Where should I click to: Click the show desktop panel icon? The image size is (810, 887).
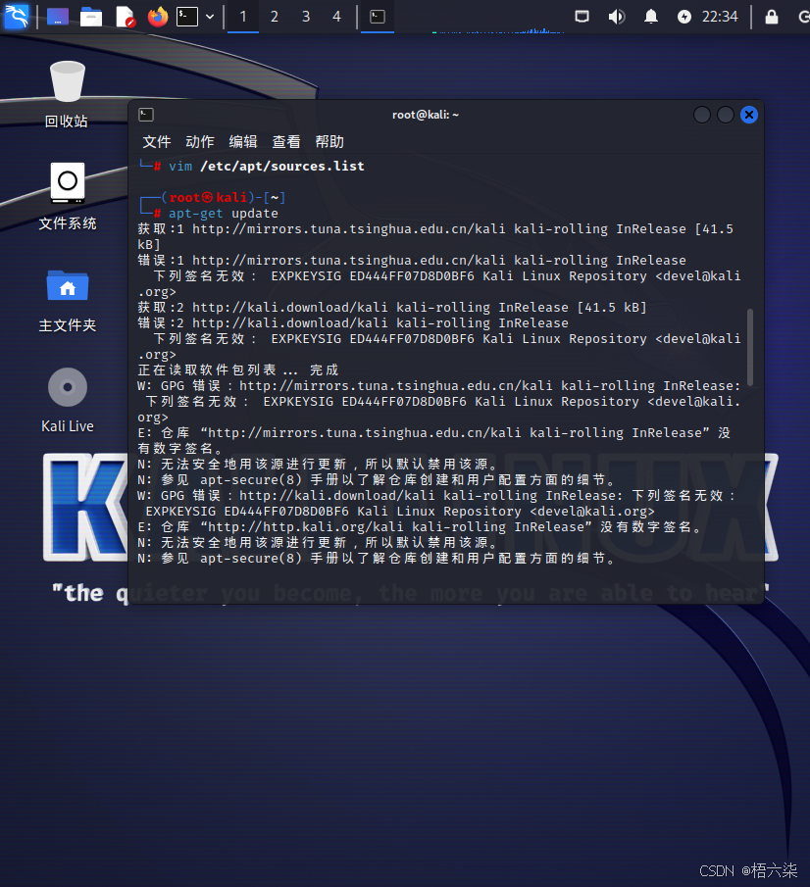tap(57, 17)
